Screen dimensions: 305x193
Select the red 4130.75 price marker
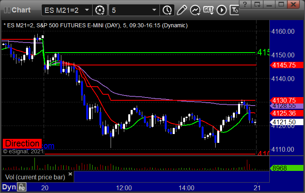tap(287, 100)
